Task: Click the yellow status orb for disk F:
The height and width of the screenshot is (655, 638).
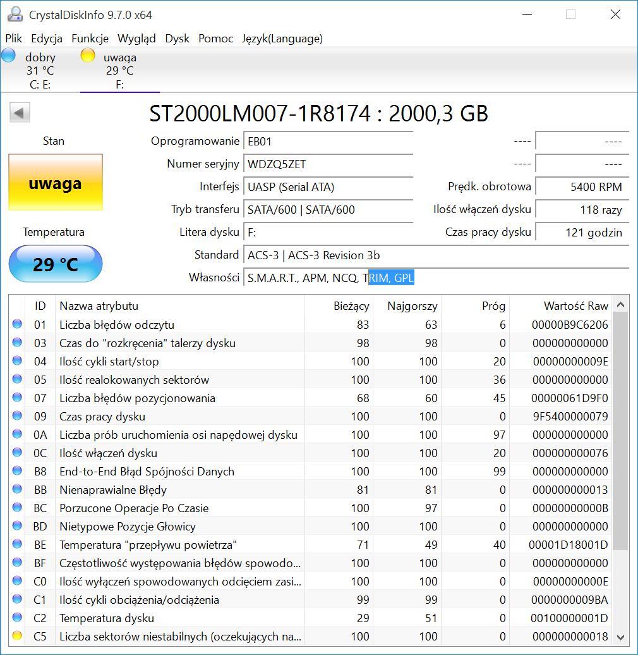Action: point(88,56)
